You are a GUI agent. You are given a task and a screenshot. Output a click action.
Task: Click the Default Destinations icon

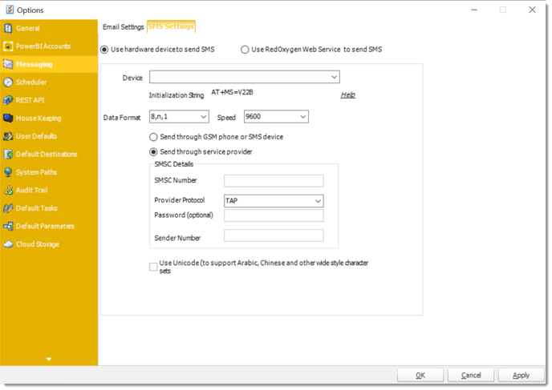tap(8, 155)
